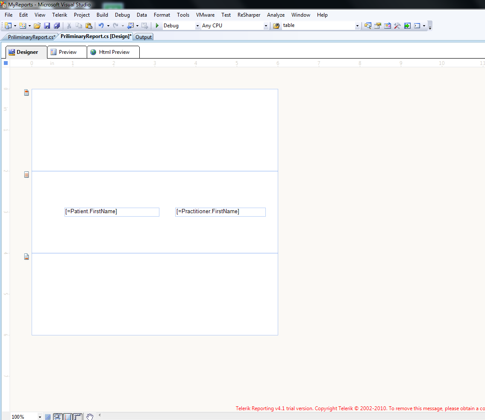
Task: Undo the last action
Action: coord(101,26)
